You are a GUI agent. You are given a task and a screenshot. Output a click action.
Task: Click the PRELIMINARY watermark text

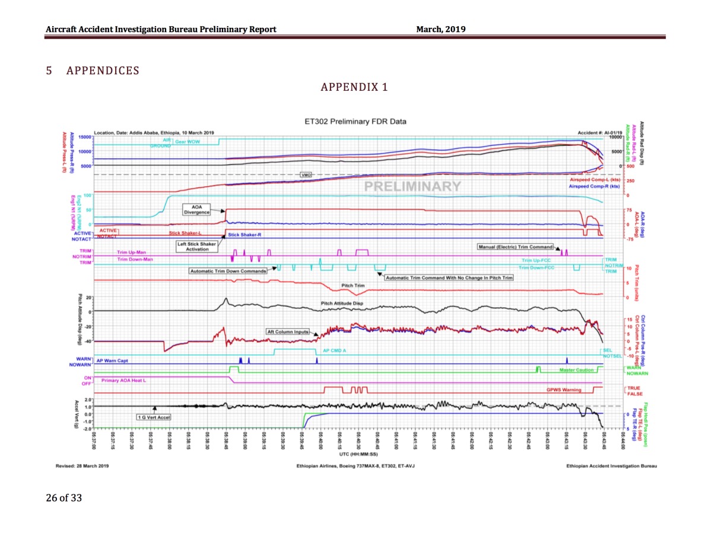click(412, 186)
